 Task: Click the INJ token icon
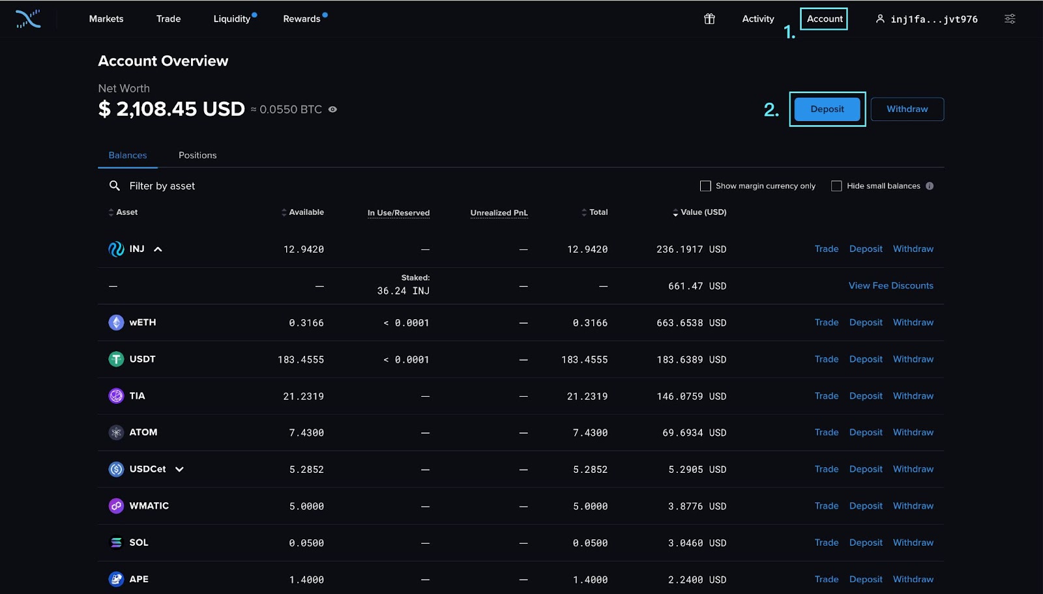pos(116,249)
